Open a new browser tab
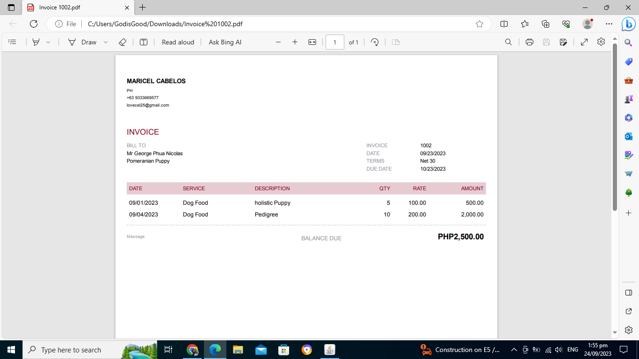Viewport: 639px width, 359px height. coord(143,7)
